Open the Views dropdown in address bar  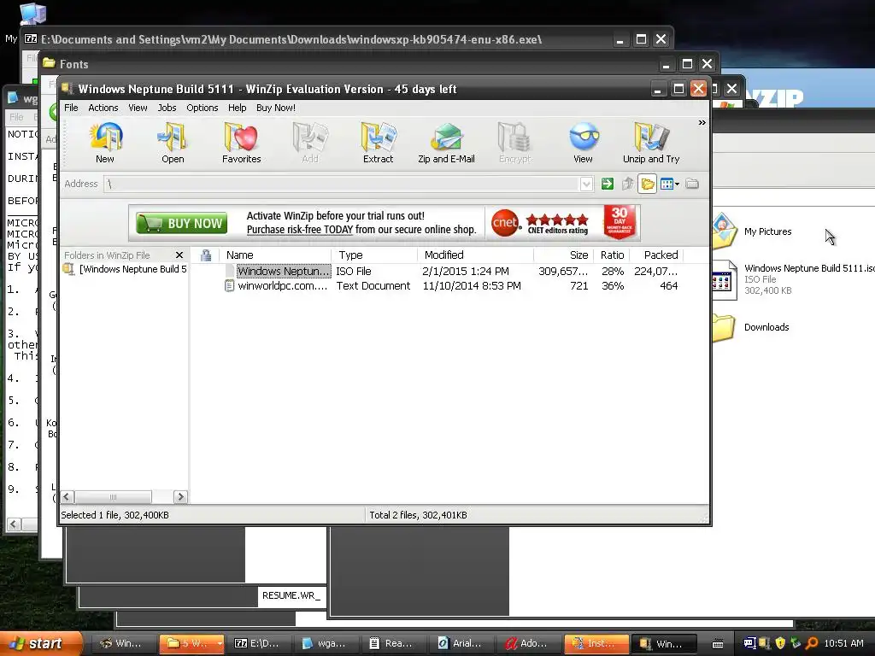[x=669, y=184]
